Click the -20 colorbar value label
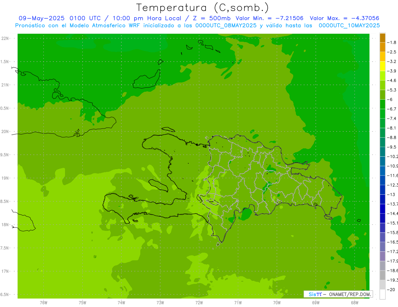Image resolution: width=398 pixels, height=307 pixels. 391,290
